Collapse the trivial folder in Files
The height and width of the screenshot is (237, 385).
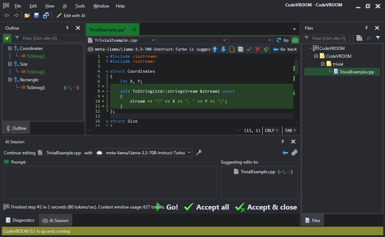pyautogui.click(x=323, y=64)
